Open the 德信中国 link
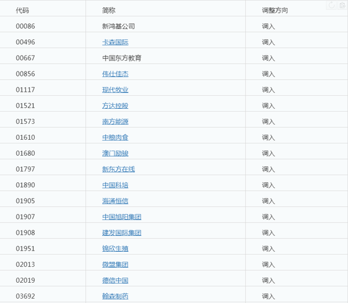The width and height of the screenshot is (348, 303). coord(115,280)
